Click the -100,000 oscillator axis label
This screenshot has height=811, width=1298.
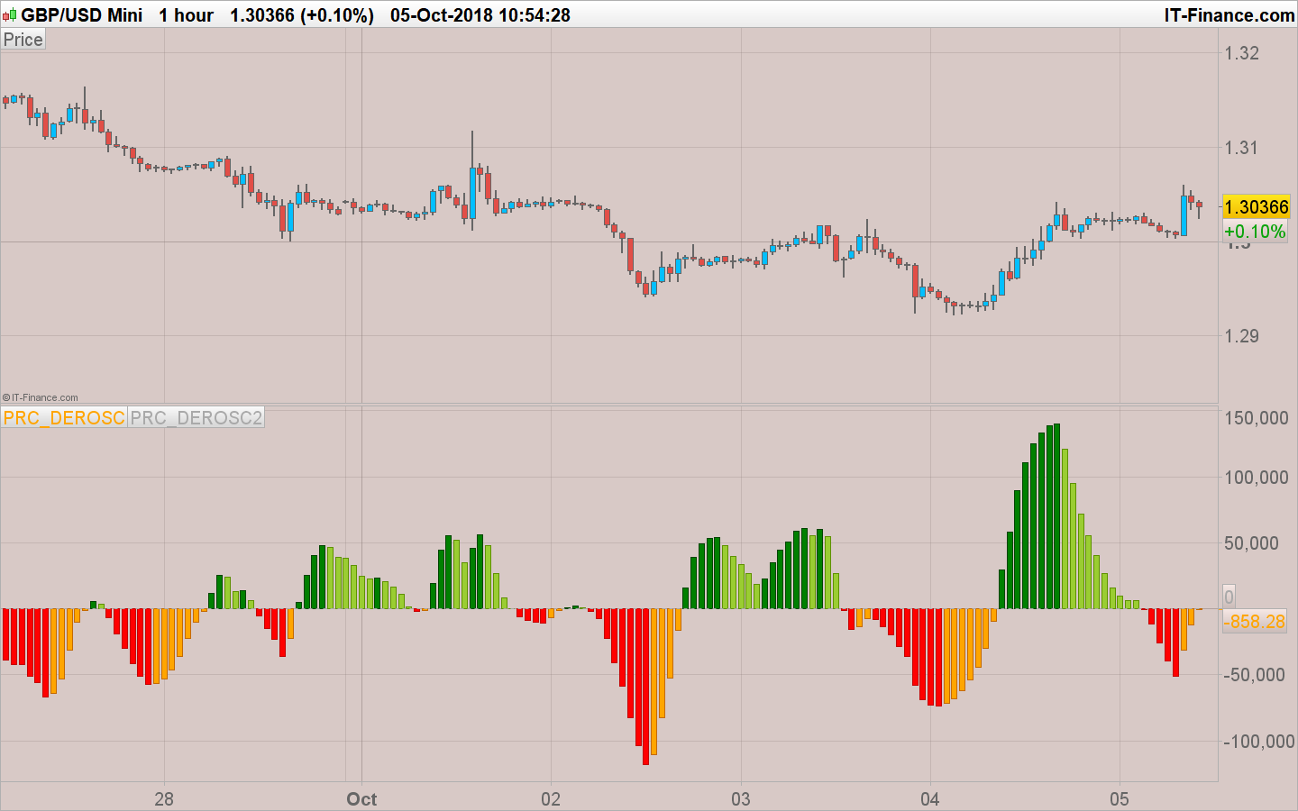1258,742
